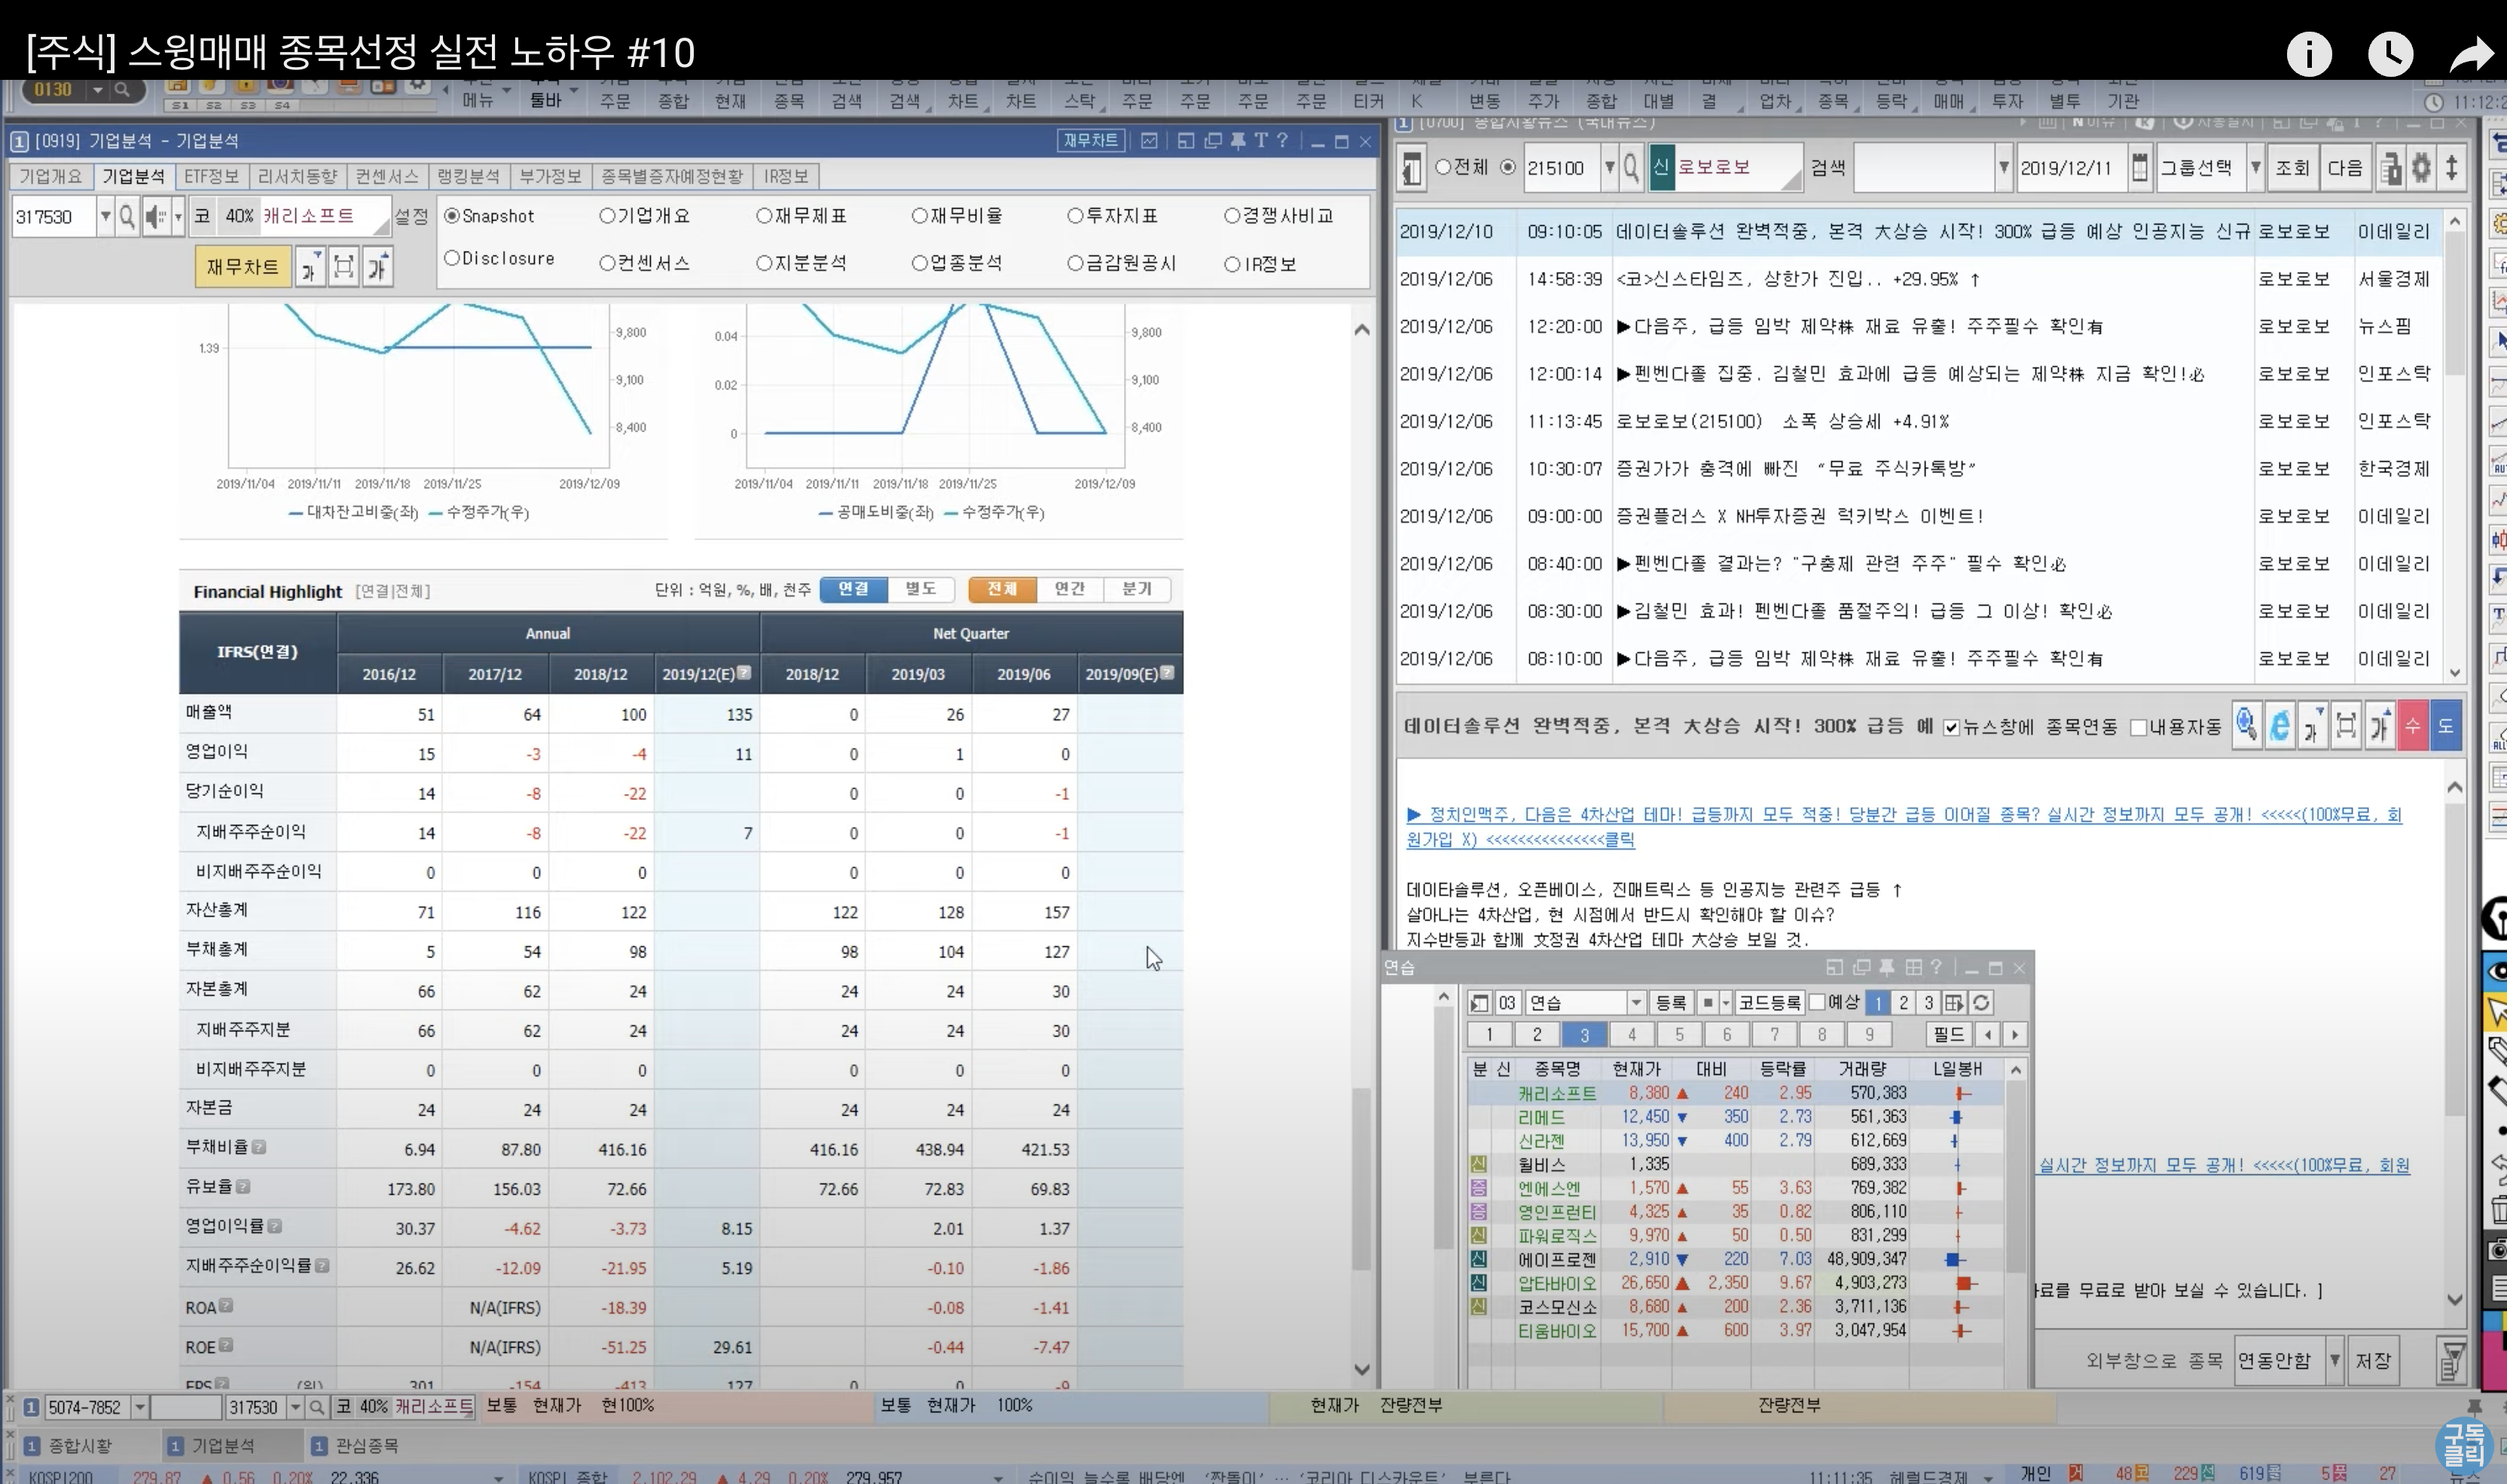Open the 리서치동향 tab
Viewport: 2507px width, 1484px height.
point(297,176)
